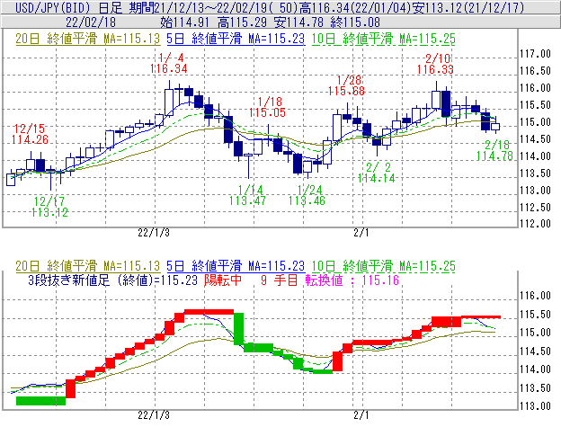Click the 転換値 : 115.16 text
561x427 pixels.
click(x=352, y=280)
